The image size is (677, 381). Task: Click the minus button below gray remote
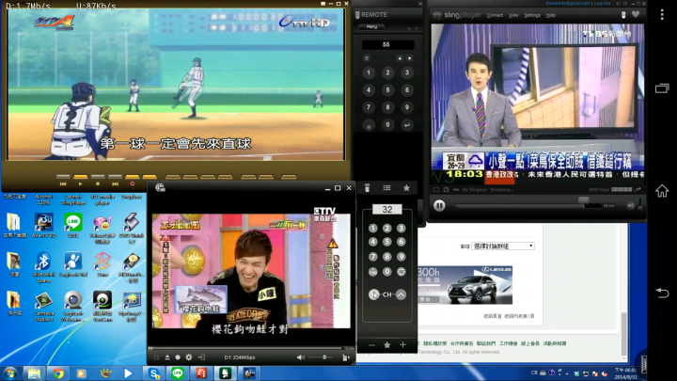tap(371, 344)
